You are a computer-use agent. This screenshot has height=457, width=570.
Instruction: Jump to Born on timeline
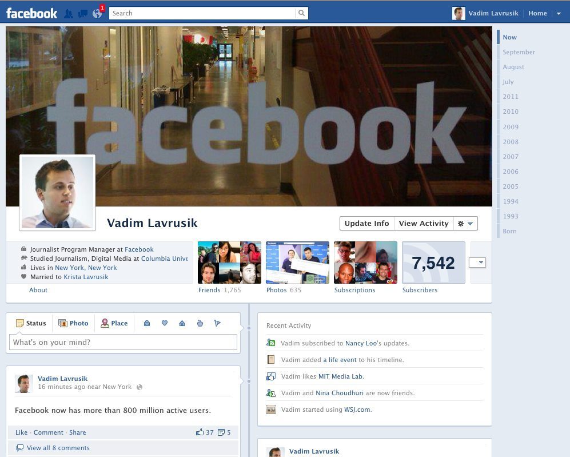click(509, 231)
